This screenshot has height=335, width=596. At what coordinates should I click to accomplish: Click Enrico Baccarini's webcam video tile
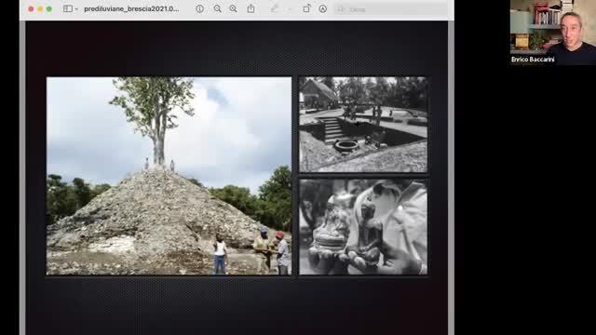pos(552,33)
